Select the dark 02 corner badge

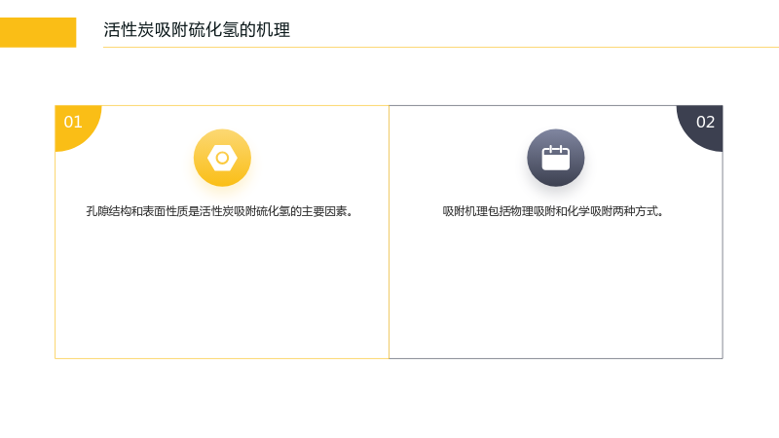700,128
